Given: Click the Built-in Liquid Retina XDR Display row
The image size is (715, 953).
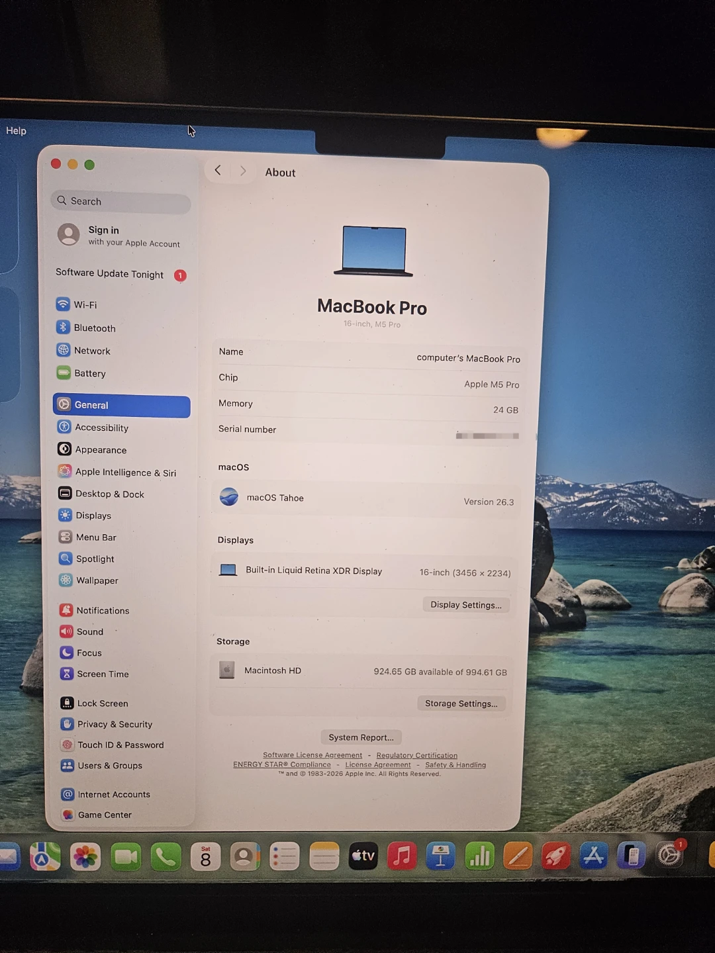Looking at the screenshot, I should (x=364, y=571).
